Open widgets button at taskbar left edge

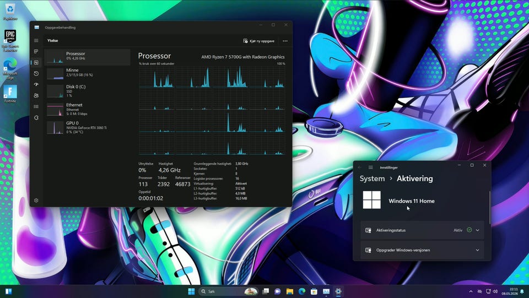click(9, 291)
